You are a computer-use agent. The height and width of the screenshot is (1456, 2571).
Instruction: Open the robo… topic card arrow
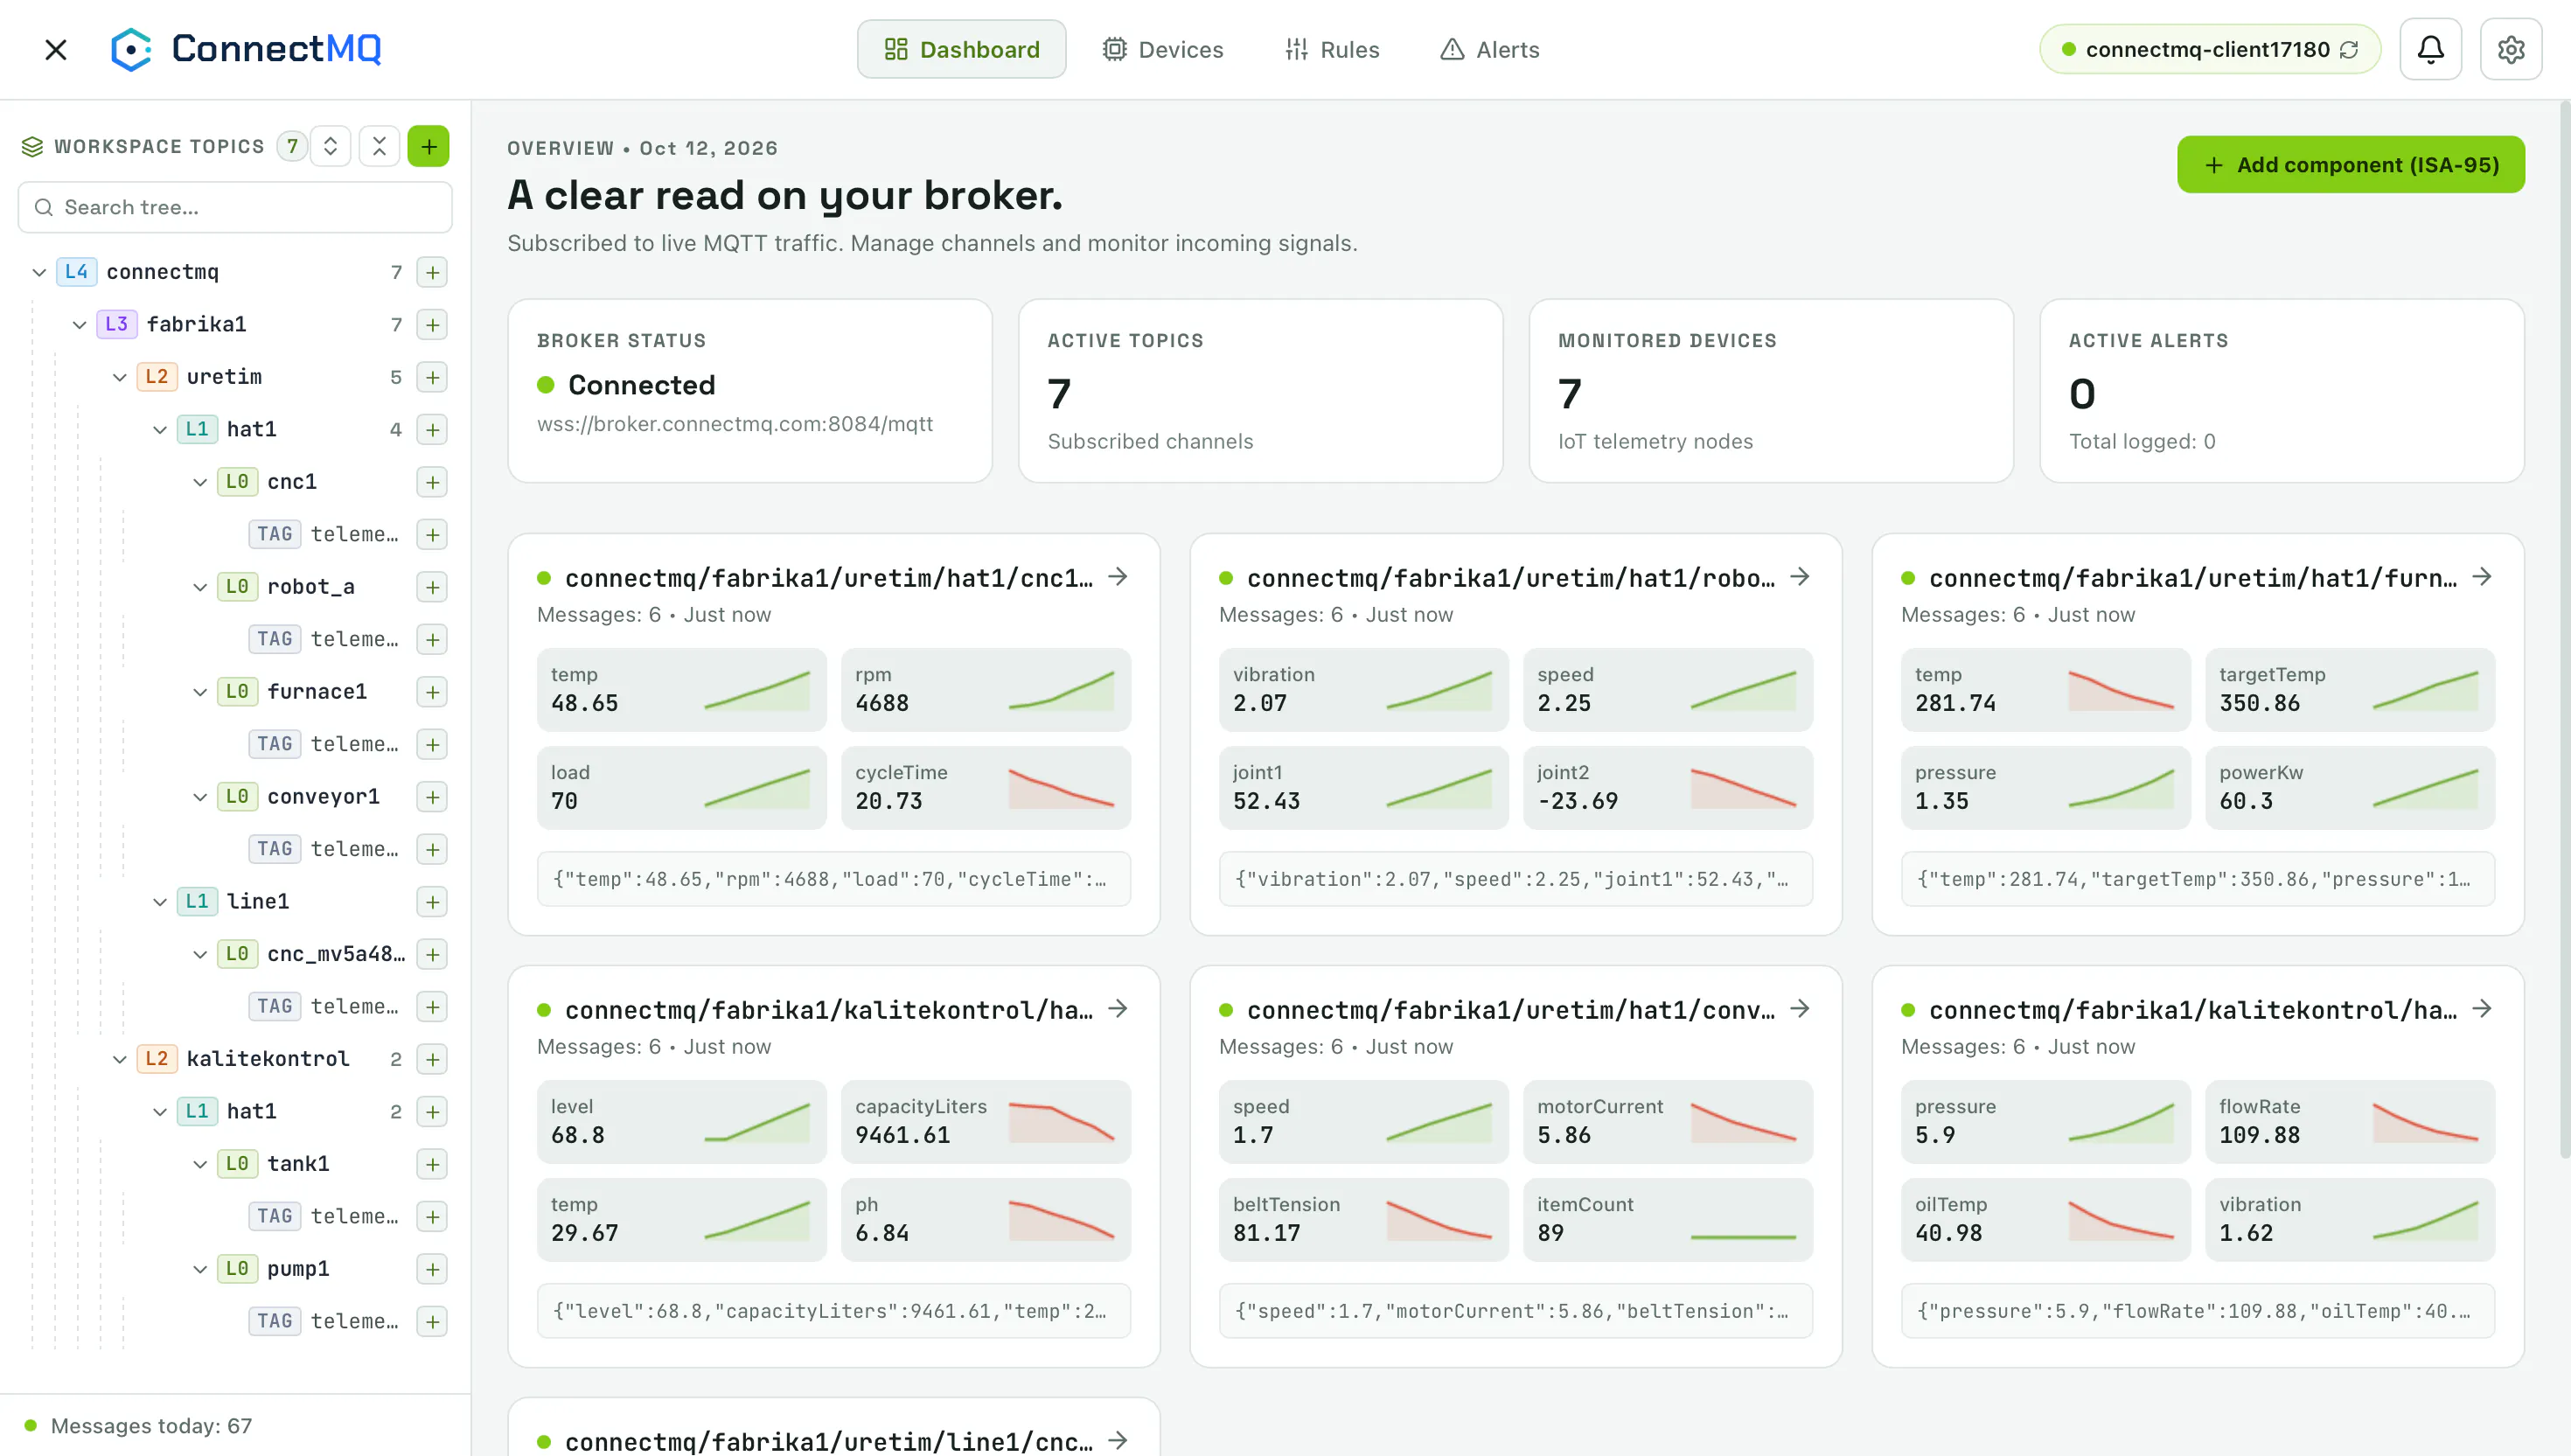(x=1800, y=577)
